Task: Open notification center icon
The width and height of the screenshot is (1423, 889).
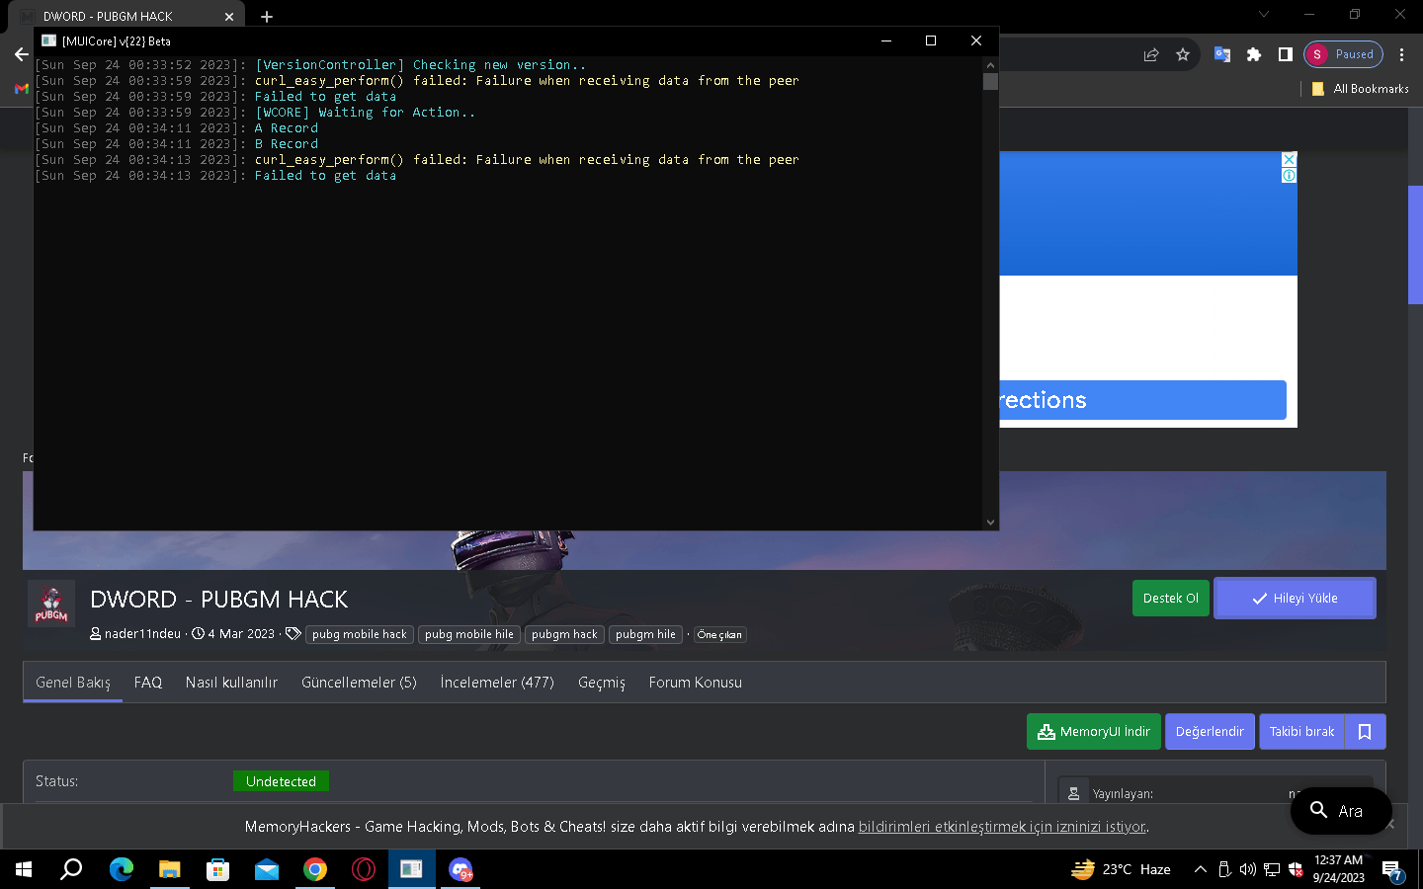Action: (1392, 870)
